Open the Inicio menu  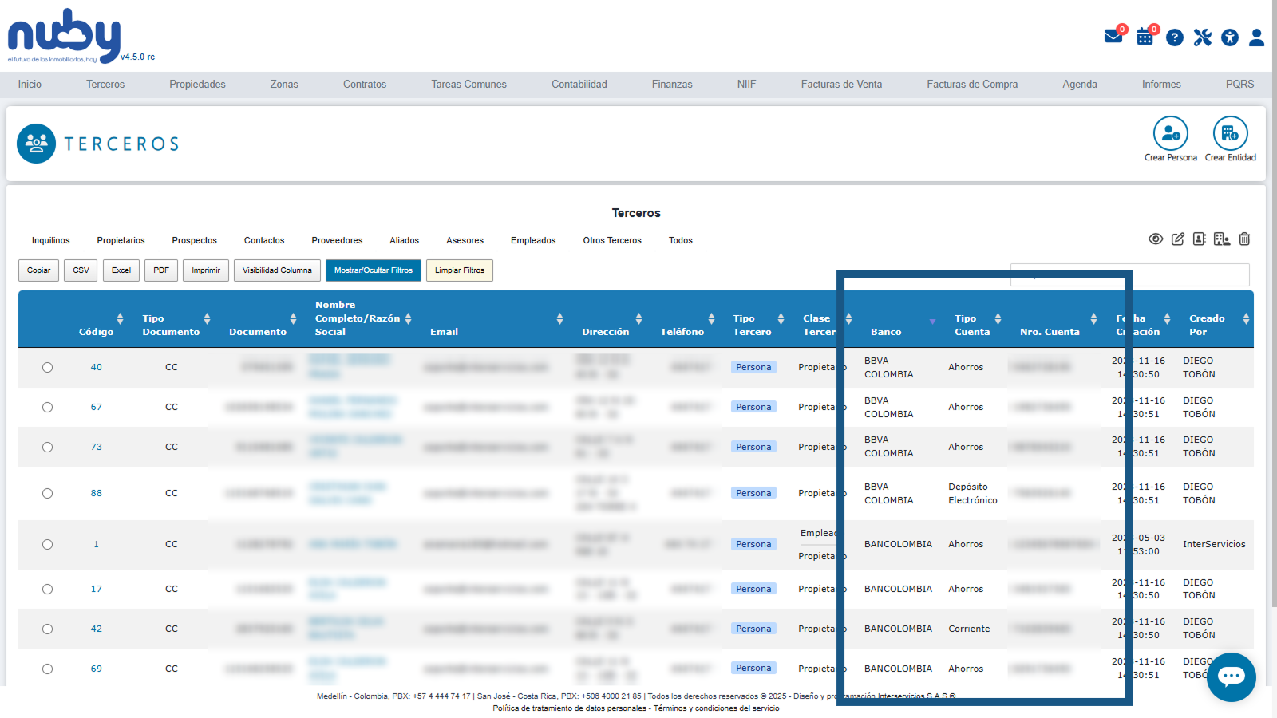pyautogui.click(x=30, y=85)
